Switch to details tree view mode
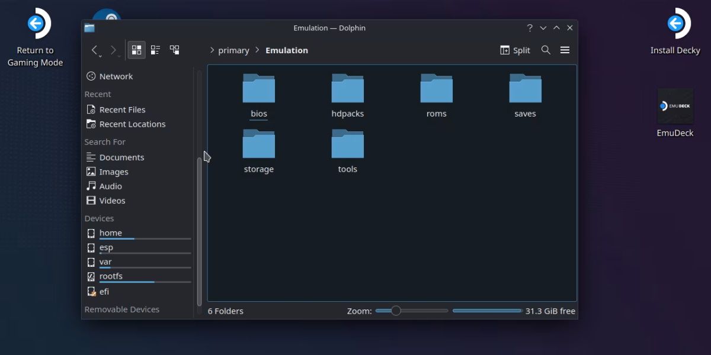 pyautogui.click(x=174, y=50)
